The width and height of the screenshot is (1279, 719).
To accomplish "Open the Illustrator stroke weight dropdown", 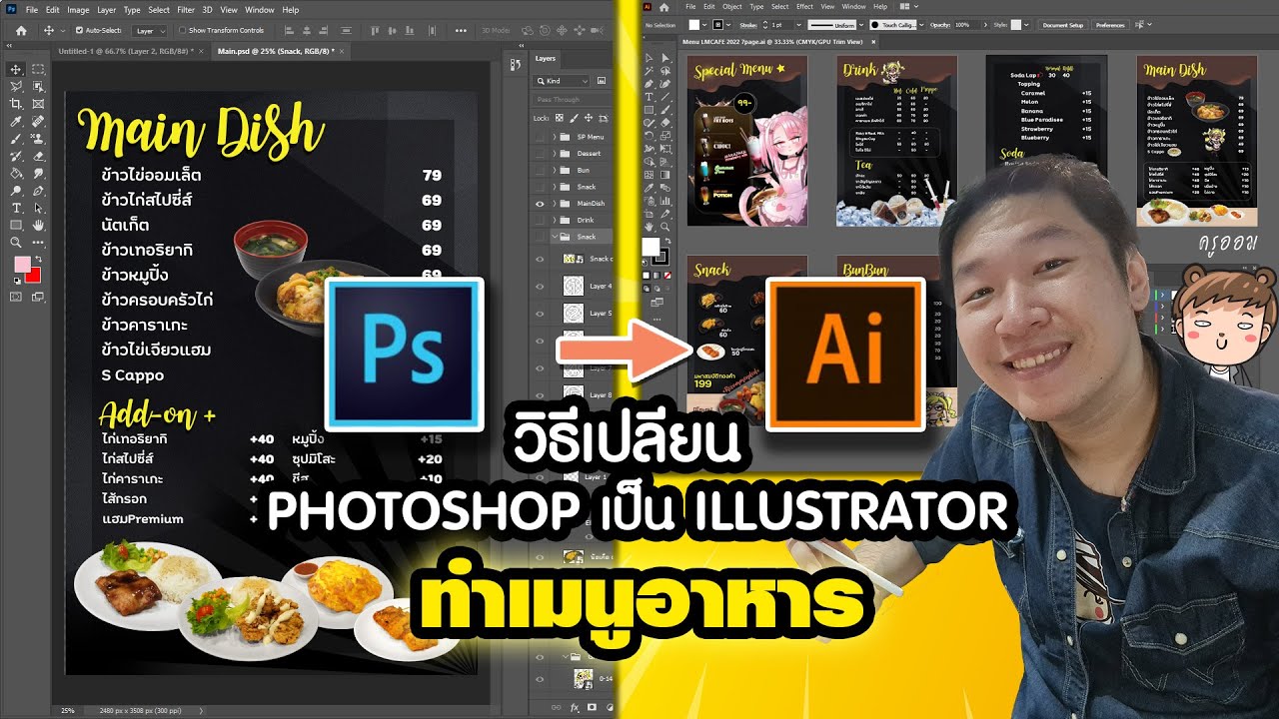I will (x=798, y=25).
